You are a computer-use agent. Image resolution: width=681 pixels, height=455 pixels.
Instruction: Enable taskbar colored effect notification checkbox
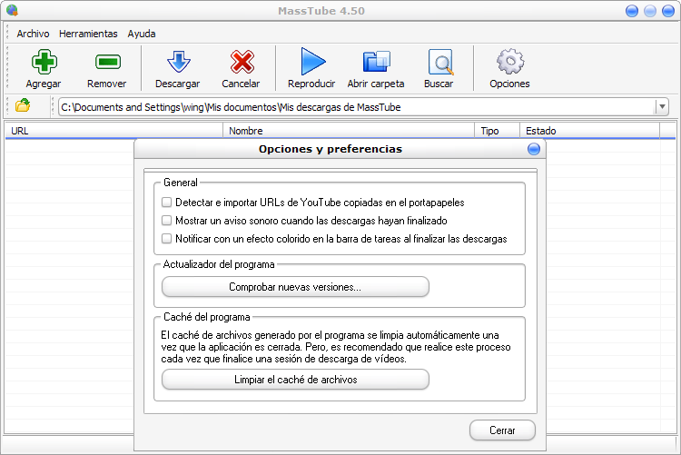pos(166,239)
